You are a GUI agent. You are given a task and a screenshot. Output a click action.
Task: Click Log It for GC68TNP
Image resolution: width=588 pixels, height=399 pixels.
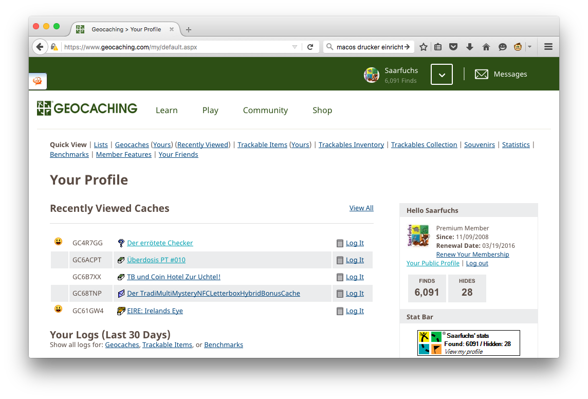click(355, 293)
